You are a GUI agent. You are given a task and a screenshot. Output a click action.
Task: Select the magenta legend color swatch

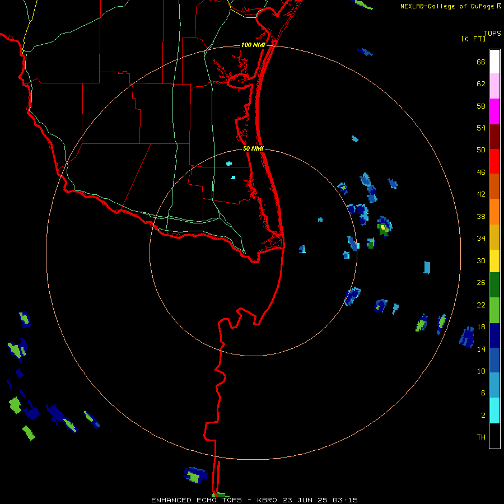(x=494, y=111)
